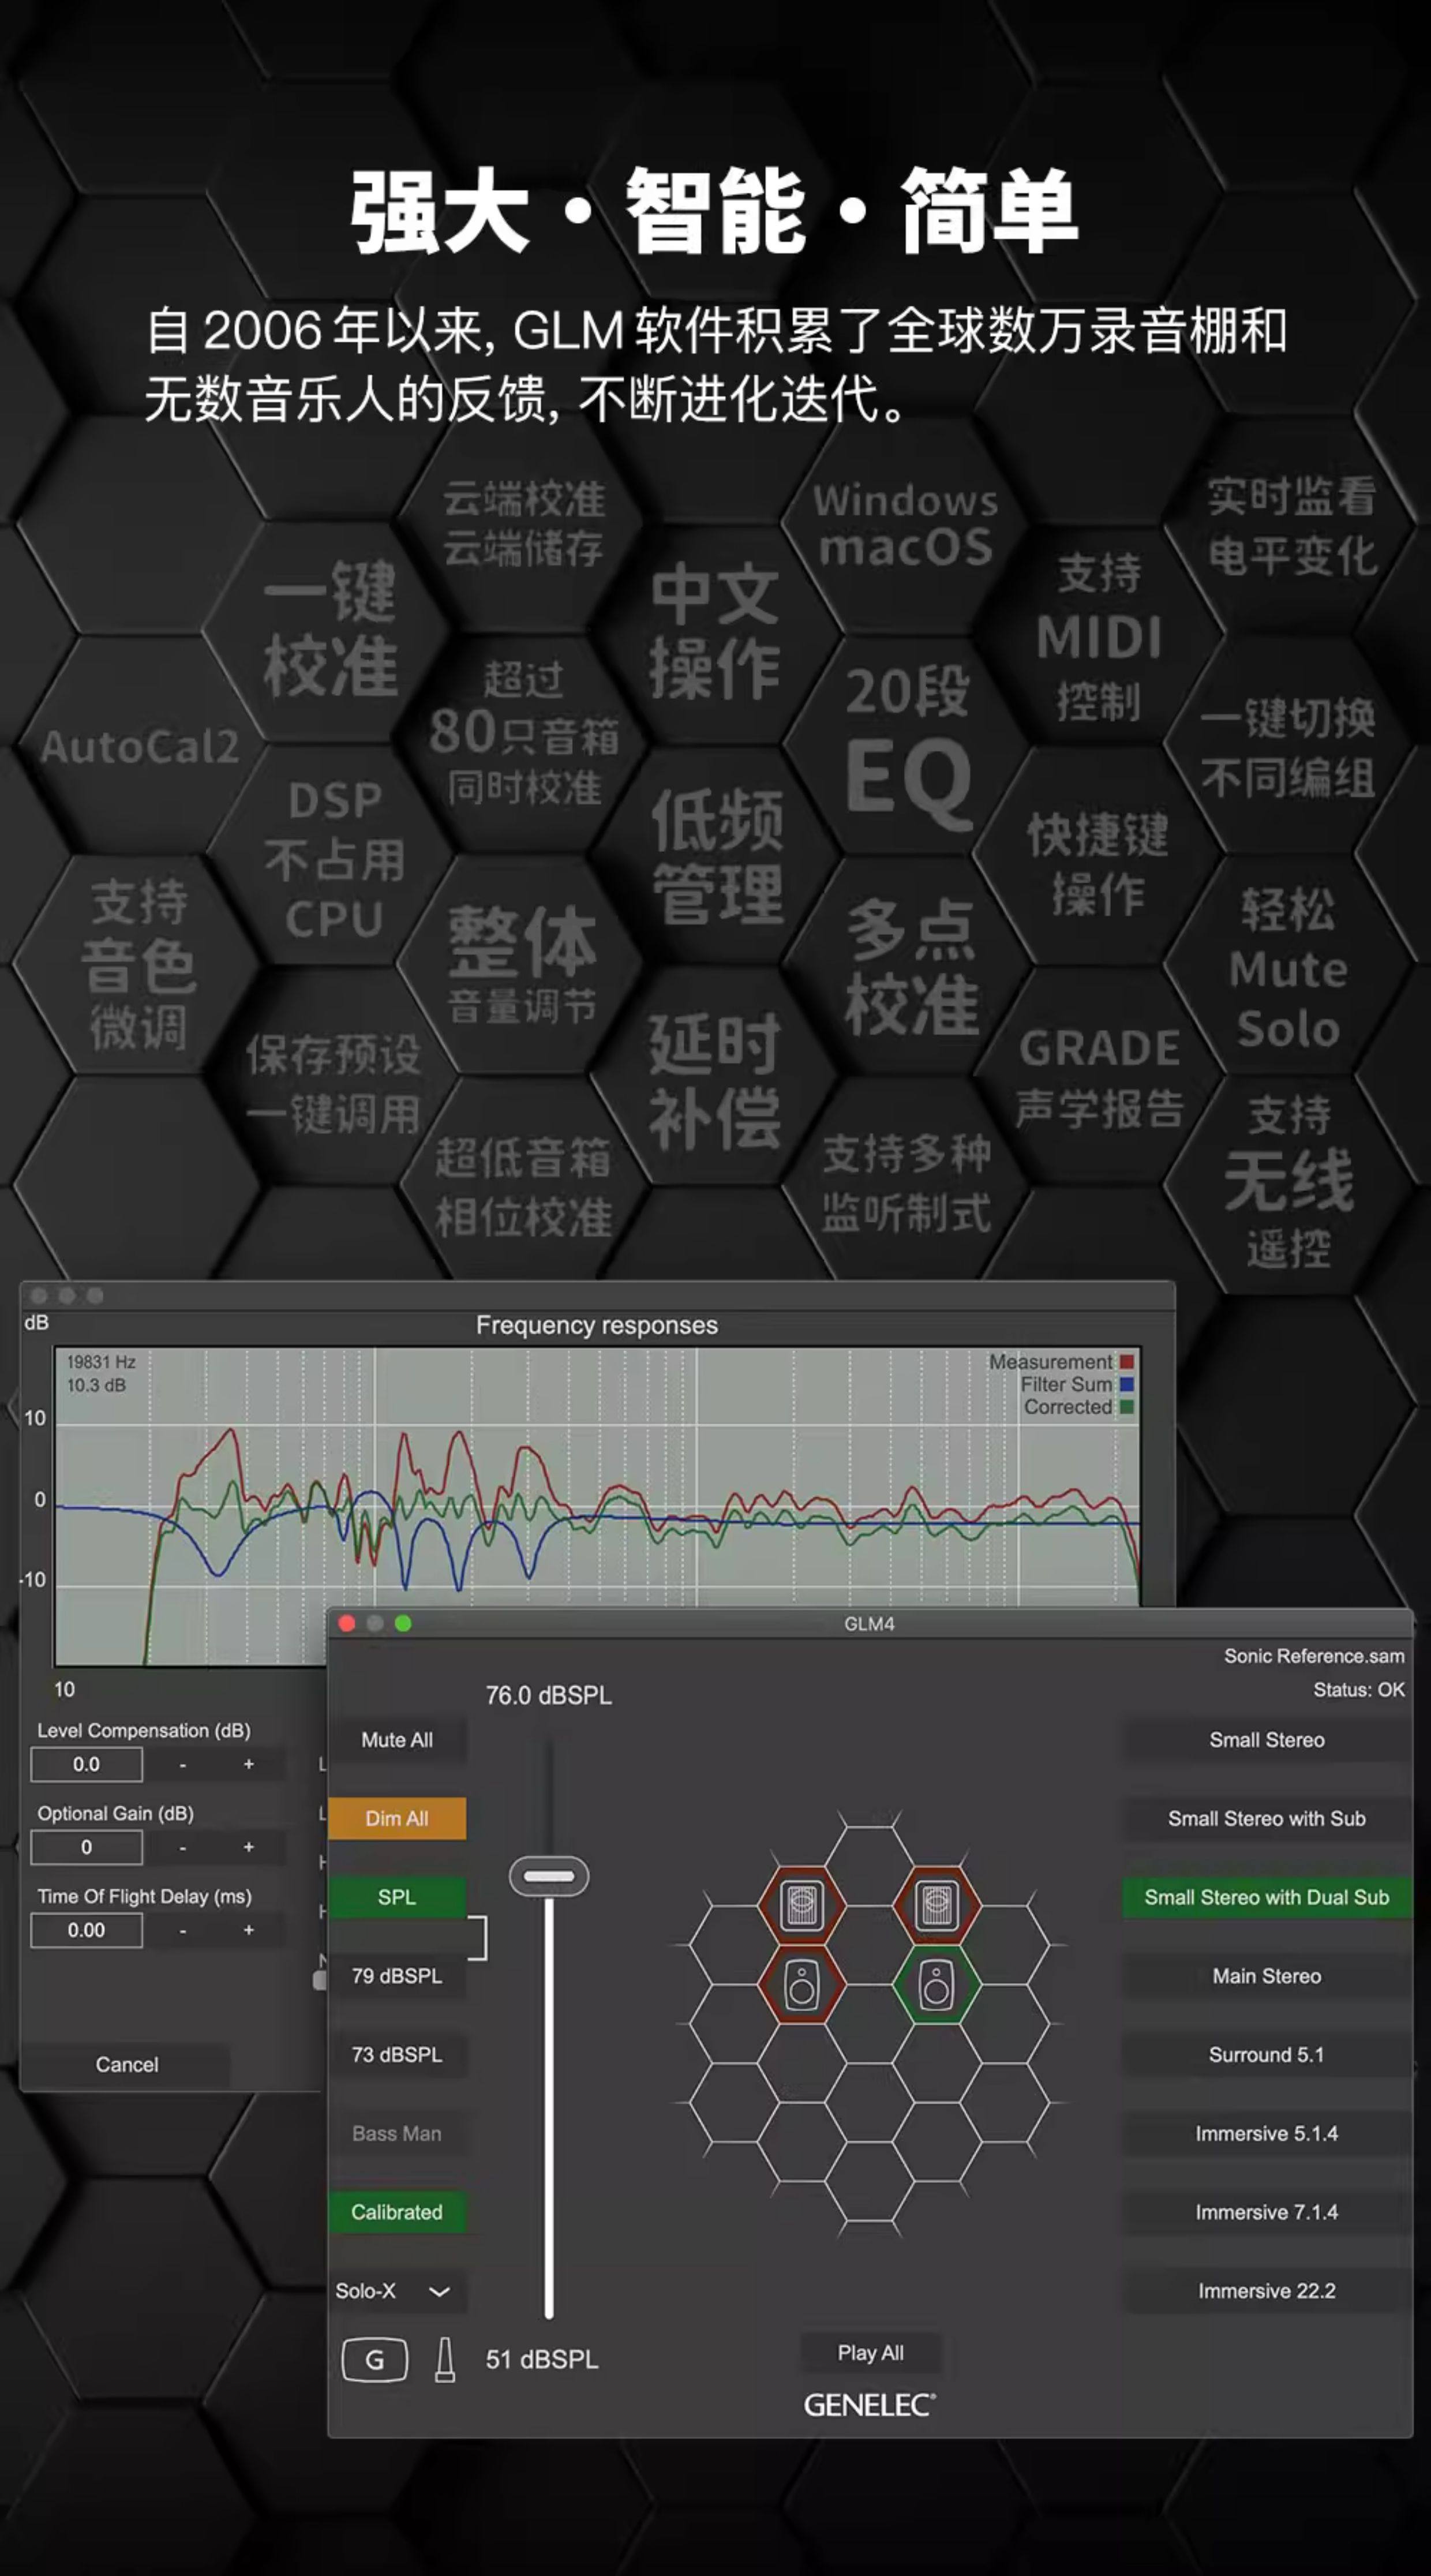
Task: Increase Level Compensation with plus button
Action: 248,1764
